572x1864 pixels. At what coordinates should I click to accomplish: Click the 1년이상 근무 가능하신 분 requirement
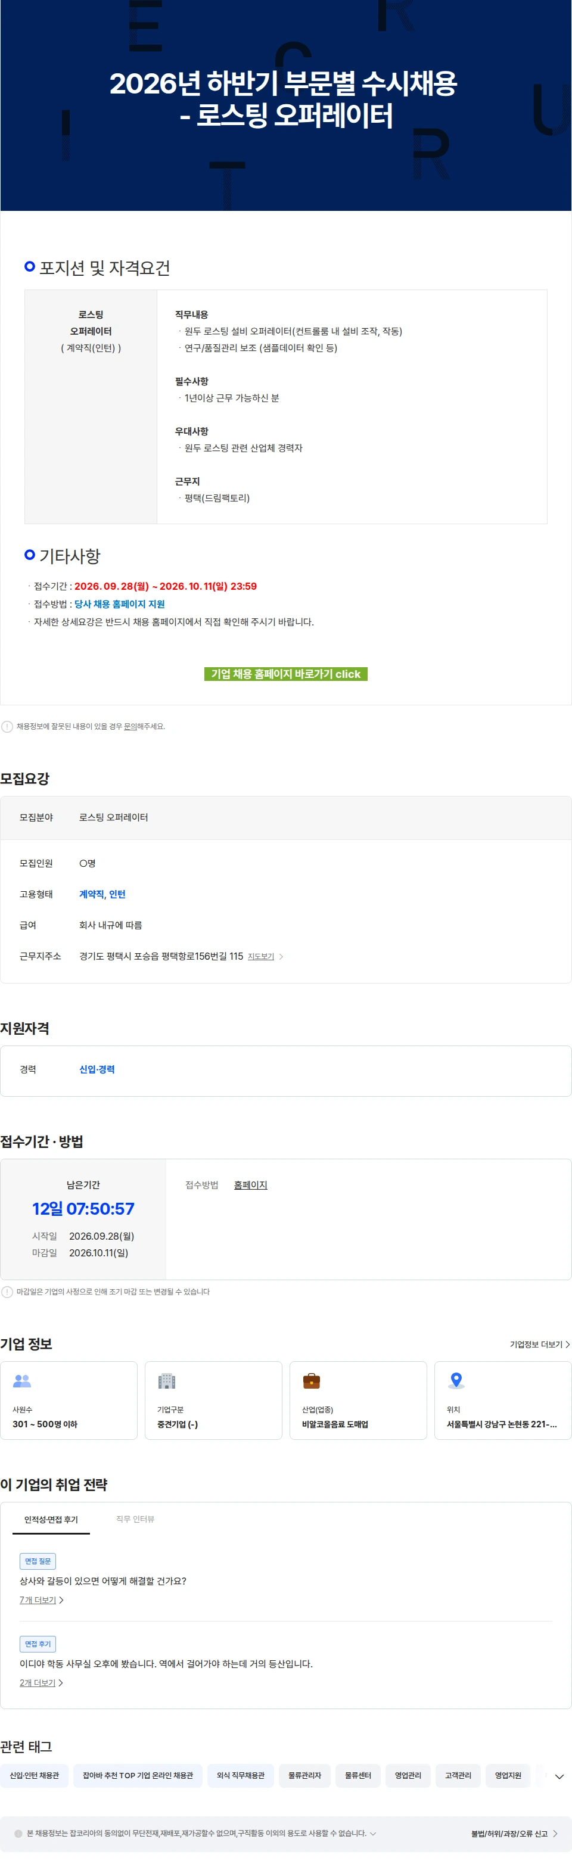[232, 398]
